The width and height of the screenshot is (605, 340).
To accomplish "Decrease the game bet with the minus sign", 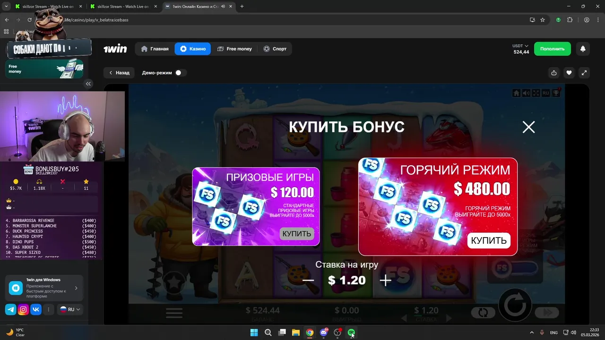I will (x=308, y=280).
